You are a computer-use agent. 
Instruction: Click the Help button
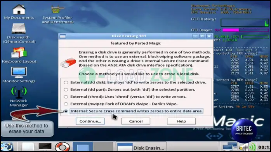(x=181, y=121)
